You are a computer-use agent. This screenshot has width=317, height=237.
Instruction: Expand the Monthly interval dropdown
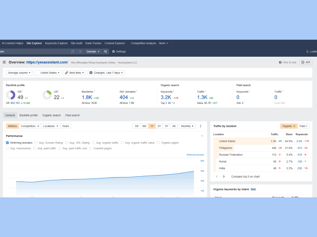[x=187, y=126]
